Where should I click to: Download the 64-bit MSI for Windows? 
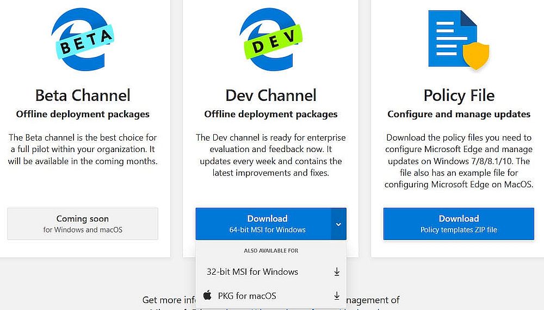click(263, 224)
